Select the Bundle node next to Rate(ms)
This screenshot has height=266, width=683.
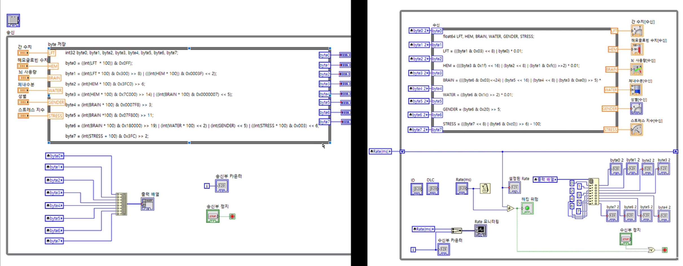click(456, 230)
